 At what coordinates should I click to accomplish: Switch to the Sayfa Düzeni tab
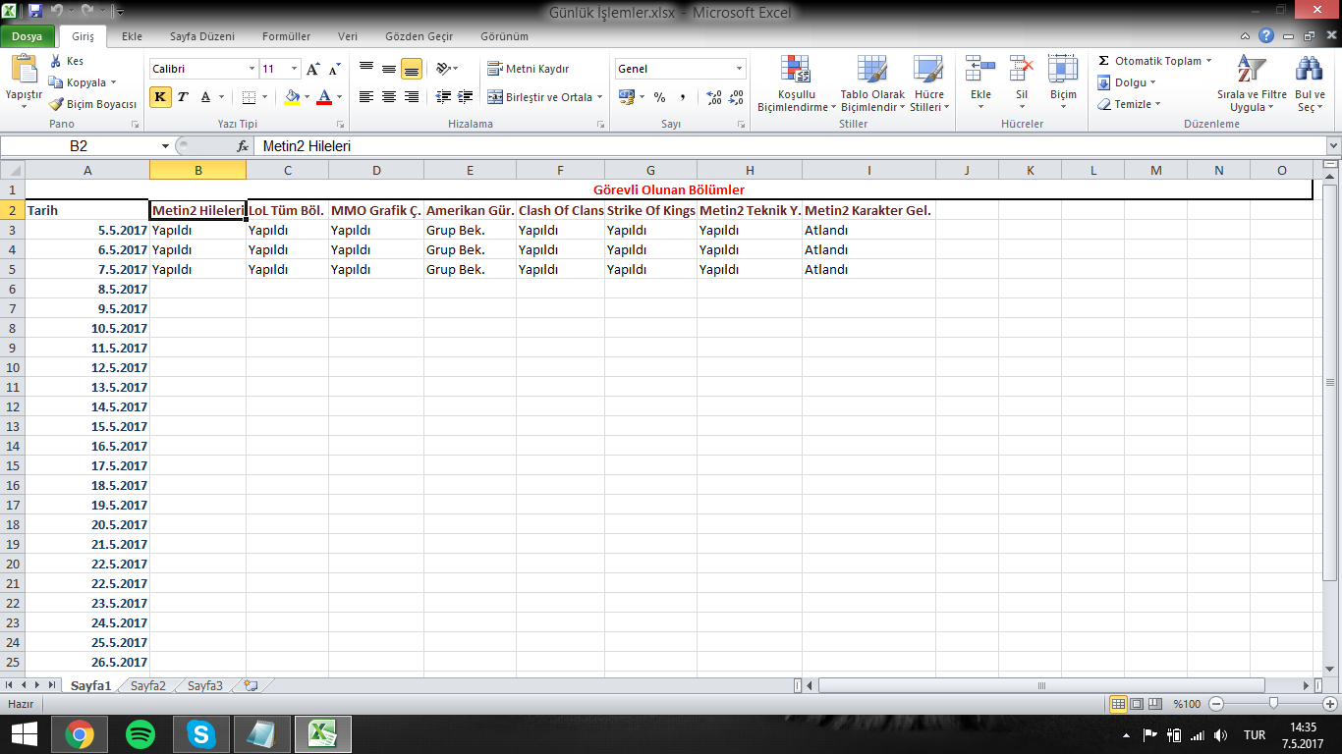(x=202, y=36)
